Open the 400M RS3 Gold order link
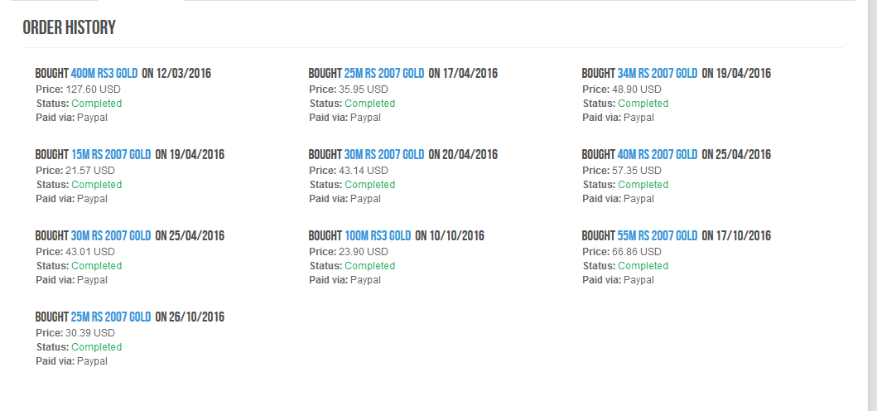Viewport: 877px width, 411px height. pyautogui.click(x=104, y=74)
